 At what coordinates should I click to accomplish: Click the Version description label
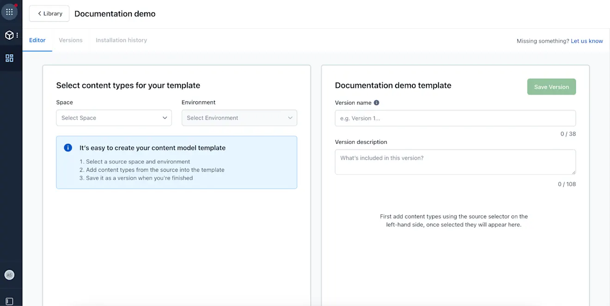coord(361,142)
